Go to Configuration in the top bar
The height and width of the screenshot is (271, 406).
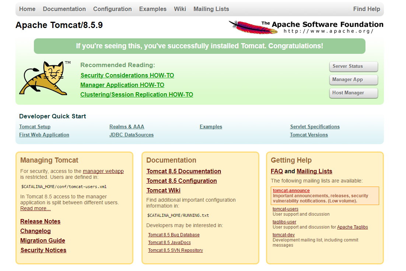point(112,9)
